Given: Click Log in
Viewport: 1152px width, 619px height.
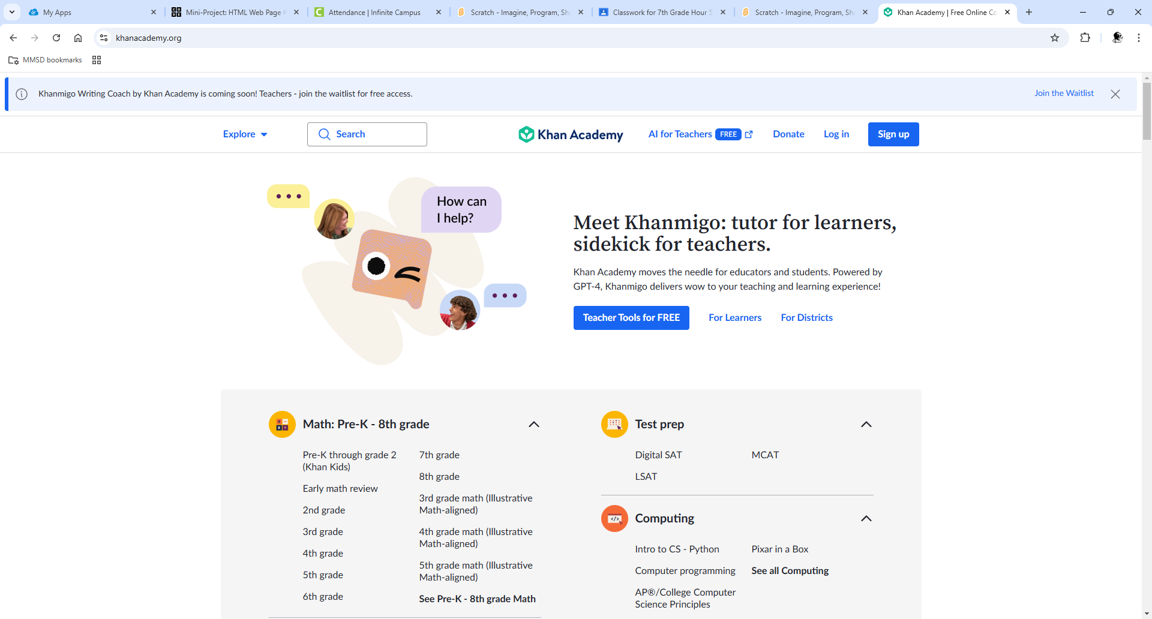Looking at the screenshot, I should point(836,134).
